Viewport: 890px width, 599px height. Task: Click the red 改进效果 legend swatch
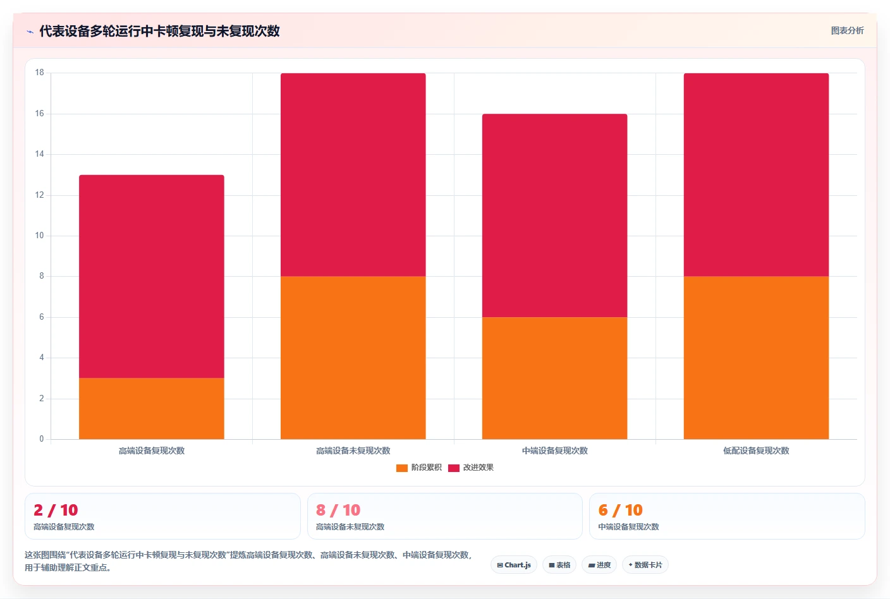pyautogui.click(x=454, y=468)
